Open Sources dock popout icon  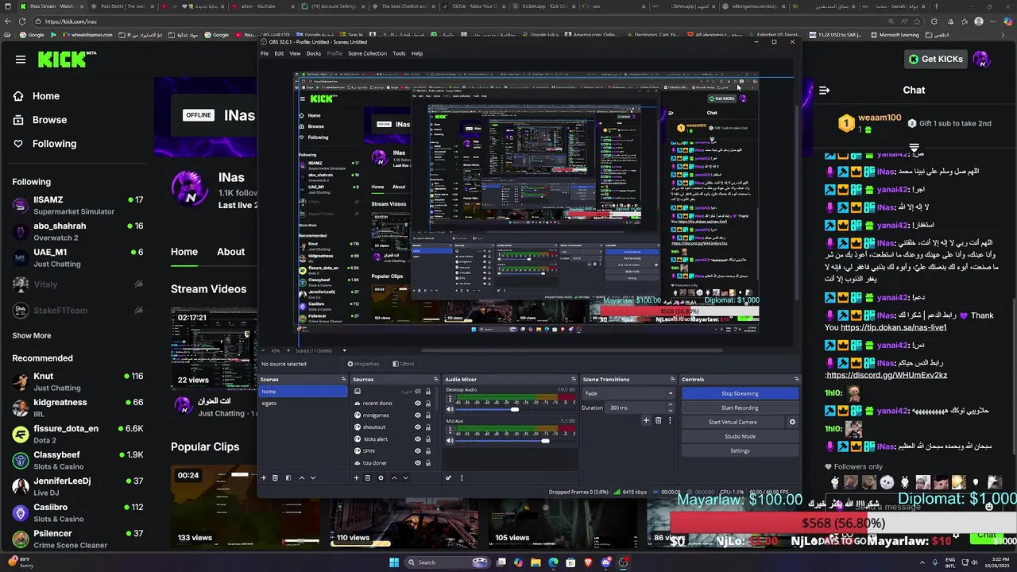click(x=435, y=379)
